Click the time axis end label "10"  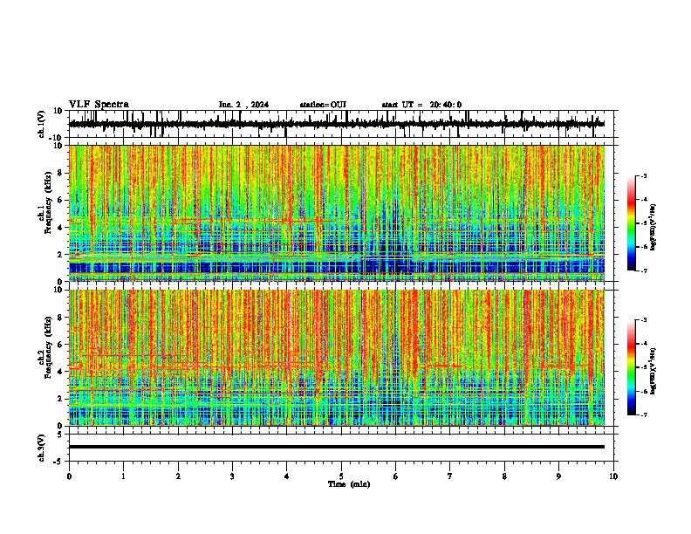pyautogui.click(x=613, y=476)
